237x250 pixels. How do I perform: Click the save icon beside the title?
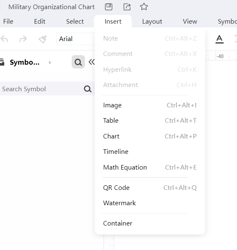(x=109, y=7)
